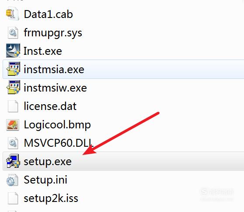The width and height of the screenshot is (244, 212).
Task: Select the setup.exe file name
Action: pos(48,162)
